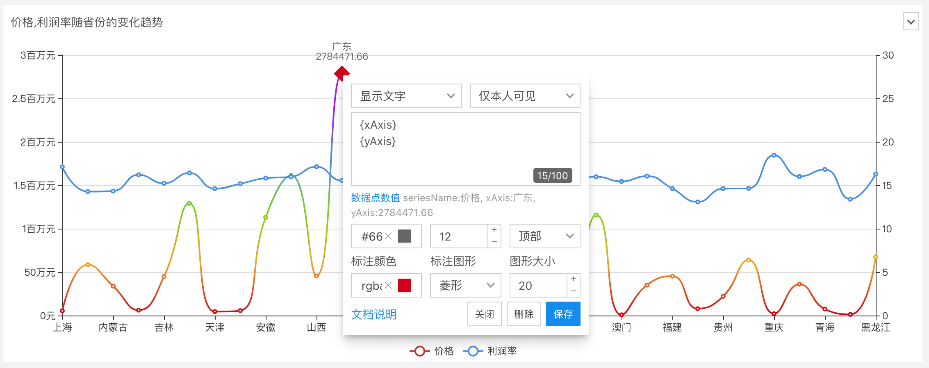Click the red diamond marker on the chart
The width and height of the screenshot is (929, 368).
[x=342, y=74]
